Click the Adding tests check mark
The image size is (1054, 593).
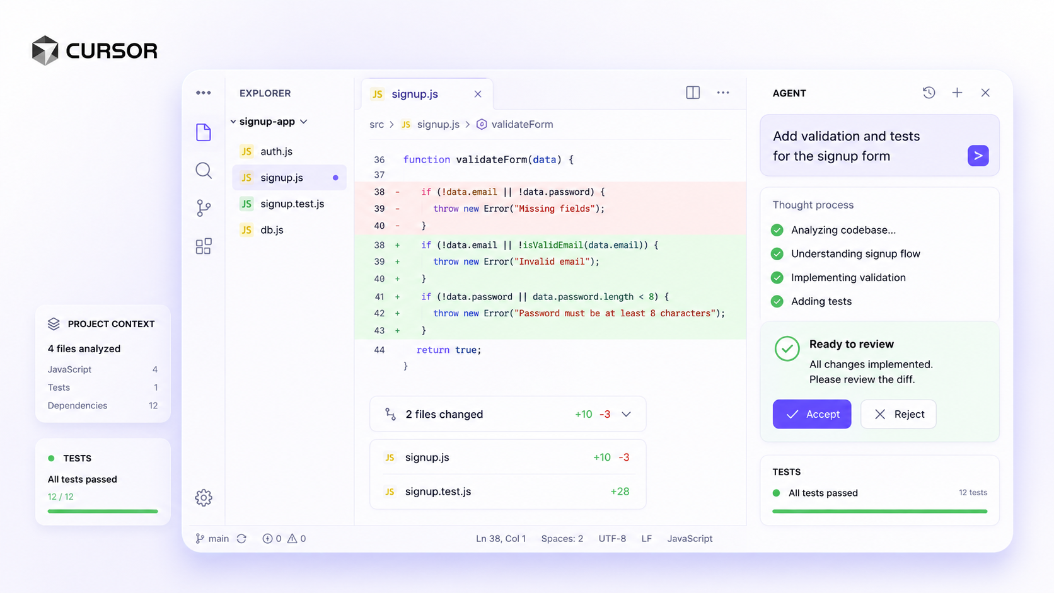(x=777, y=302)
